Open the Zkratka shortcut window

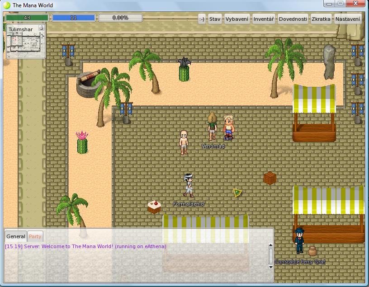pos(321,19)
